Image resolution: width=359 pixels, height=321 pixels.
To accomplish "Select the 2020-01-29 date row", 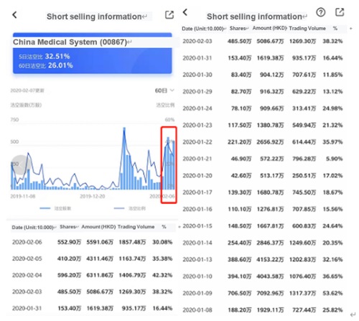I will [263, 91].
